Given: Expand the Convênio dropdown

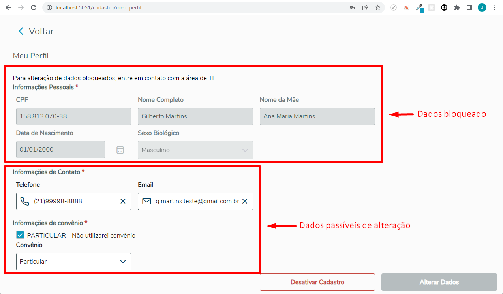Looking at the screenshot, I should [x=123, y=262].
